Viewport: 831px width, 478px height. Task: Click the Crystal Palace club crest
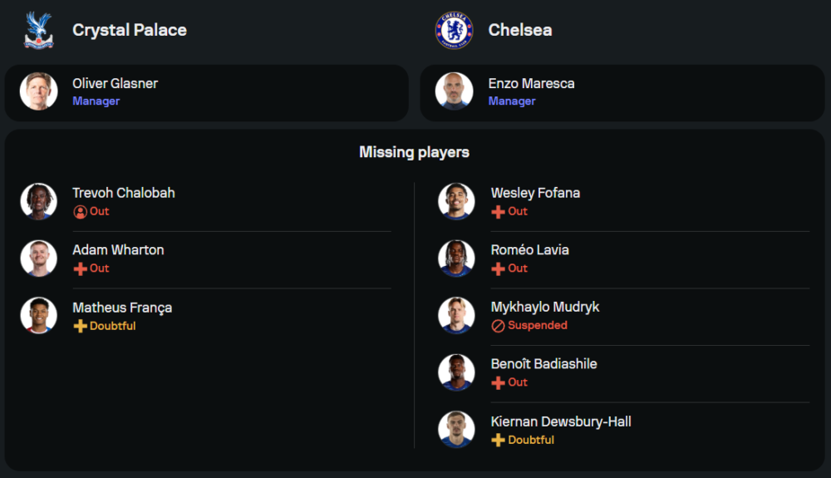(x=38, y=30)
